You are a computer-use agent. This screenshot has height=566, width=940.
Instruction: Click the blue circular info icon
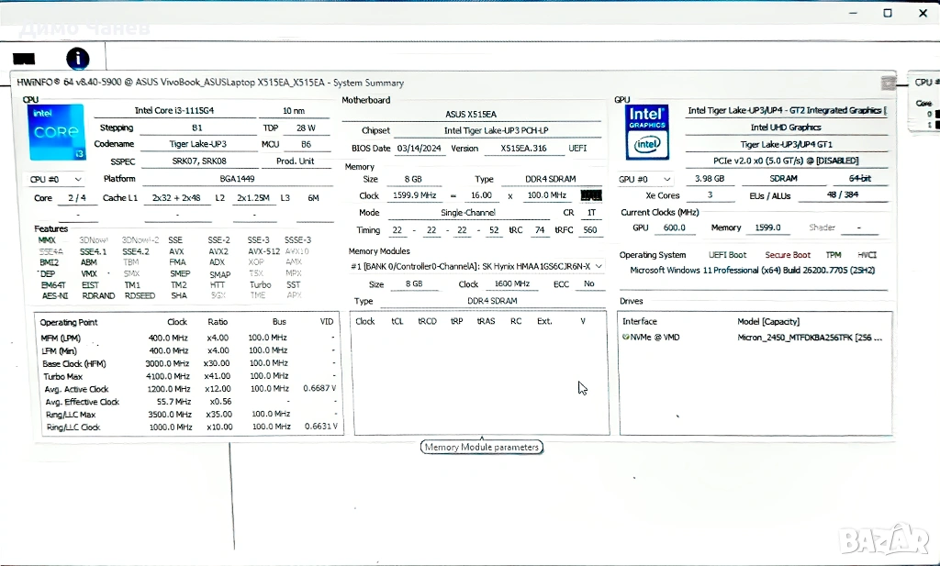pos(78,59)
